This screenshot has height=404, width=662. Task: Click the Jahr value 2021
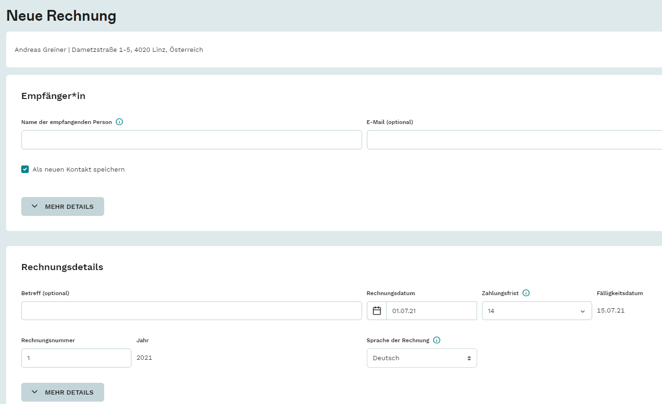[144, 357]
